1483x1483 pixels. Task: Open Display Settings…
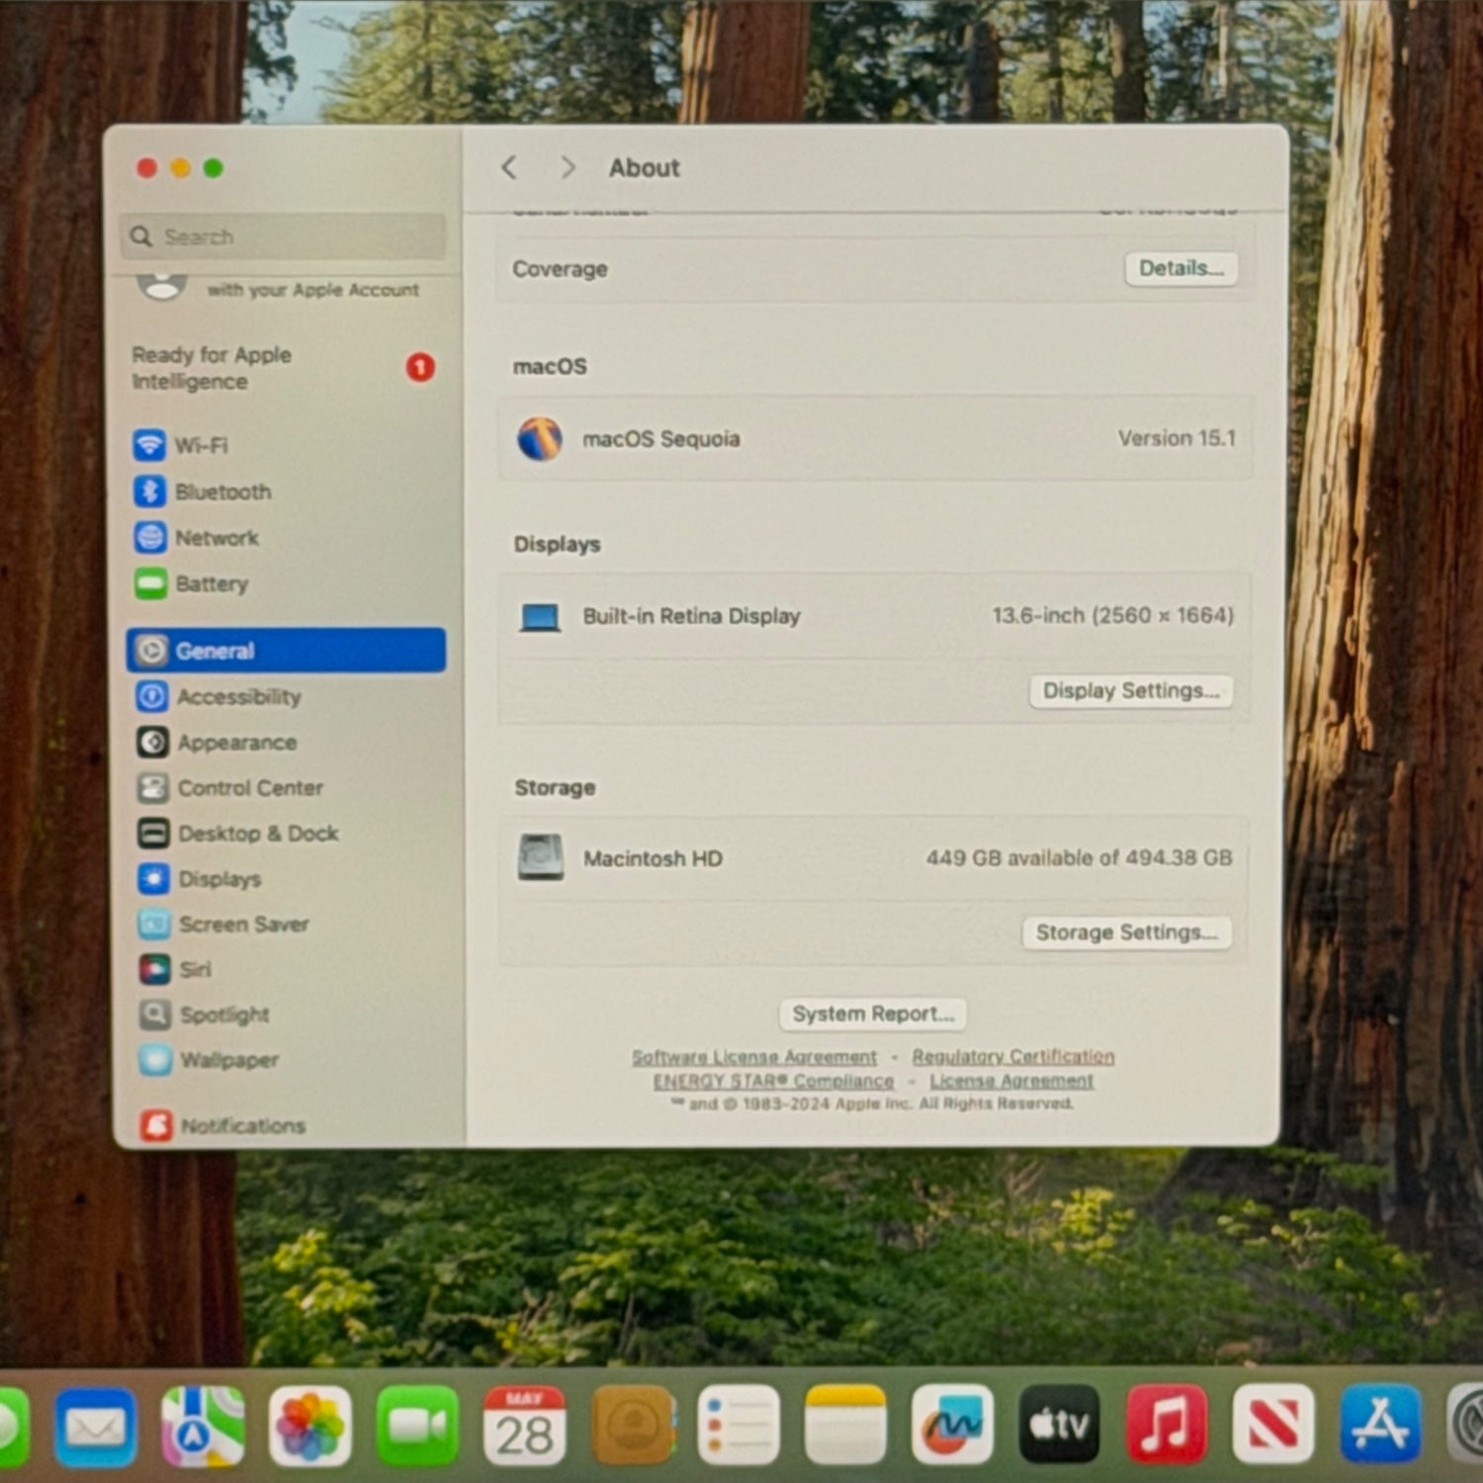pos(1131,691)
